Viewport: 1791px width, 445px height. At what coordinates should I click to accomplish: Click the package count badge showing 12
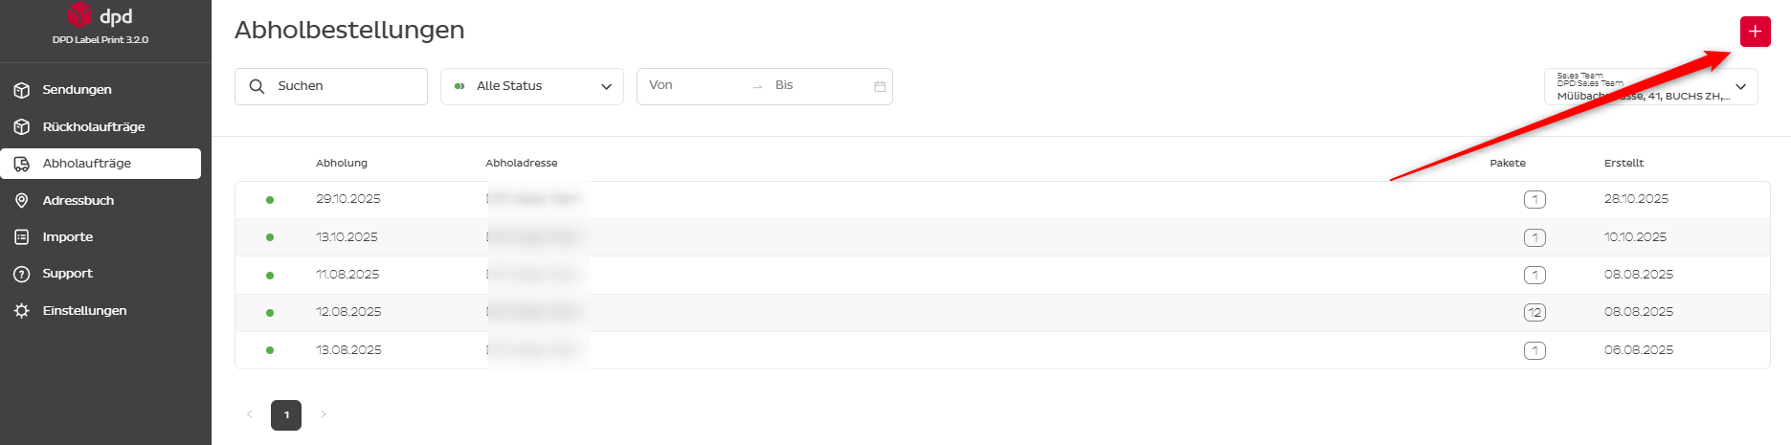coord(1534,313)
